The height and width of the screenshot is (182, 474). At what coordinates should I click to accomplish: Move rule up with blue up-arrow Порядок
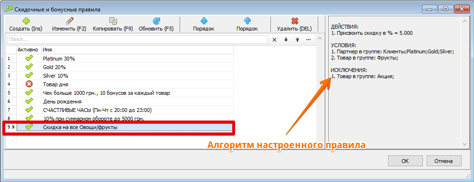coord(248,21)
